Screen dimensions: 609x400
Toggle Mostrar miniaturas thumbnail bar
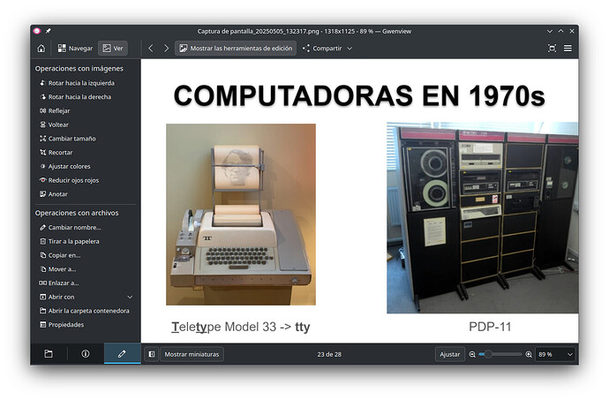(192, 354)
